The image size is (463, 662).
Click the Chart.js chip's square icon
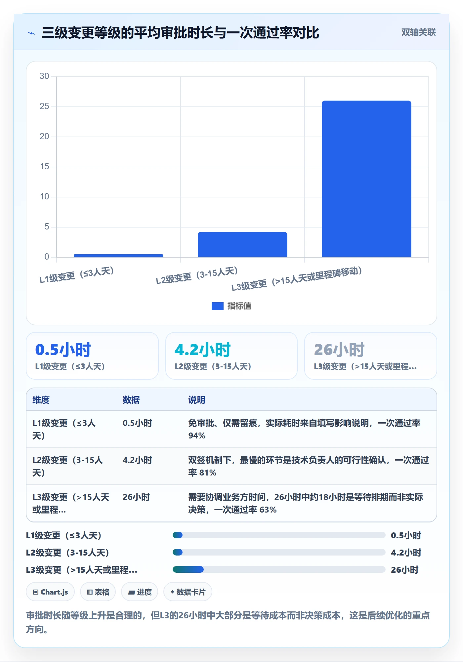[36, 592]
